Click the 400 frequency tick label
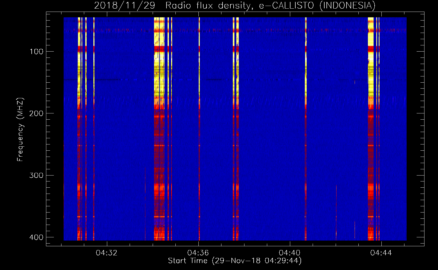Image resolution: width=438 pixels, height=270 pixels. point(36,237)
